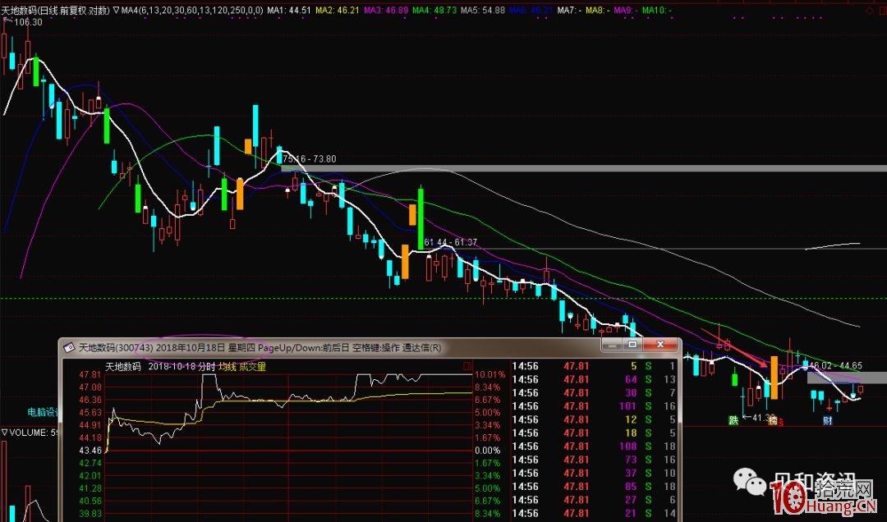This screenshot has height=522, width=887.
Task: Click the green 40.56 price axis label
Action: coord(90,501)
